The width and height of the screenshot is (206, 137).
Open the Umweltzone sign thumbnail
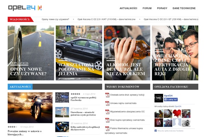coord(62,112)
